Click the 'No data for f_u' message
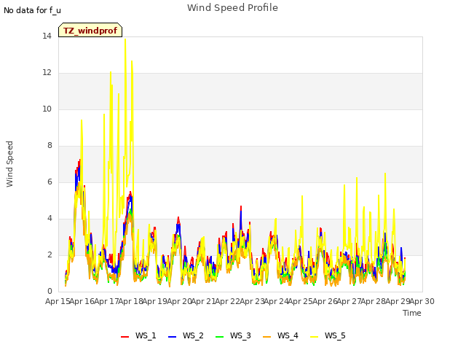This screenshot has width=466, height=350. [x=32, y=10]
